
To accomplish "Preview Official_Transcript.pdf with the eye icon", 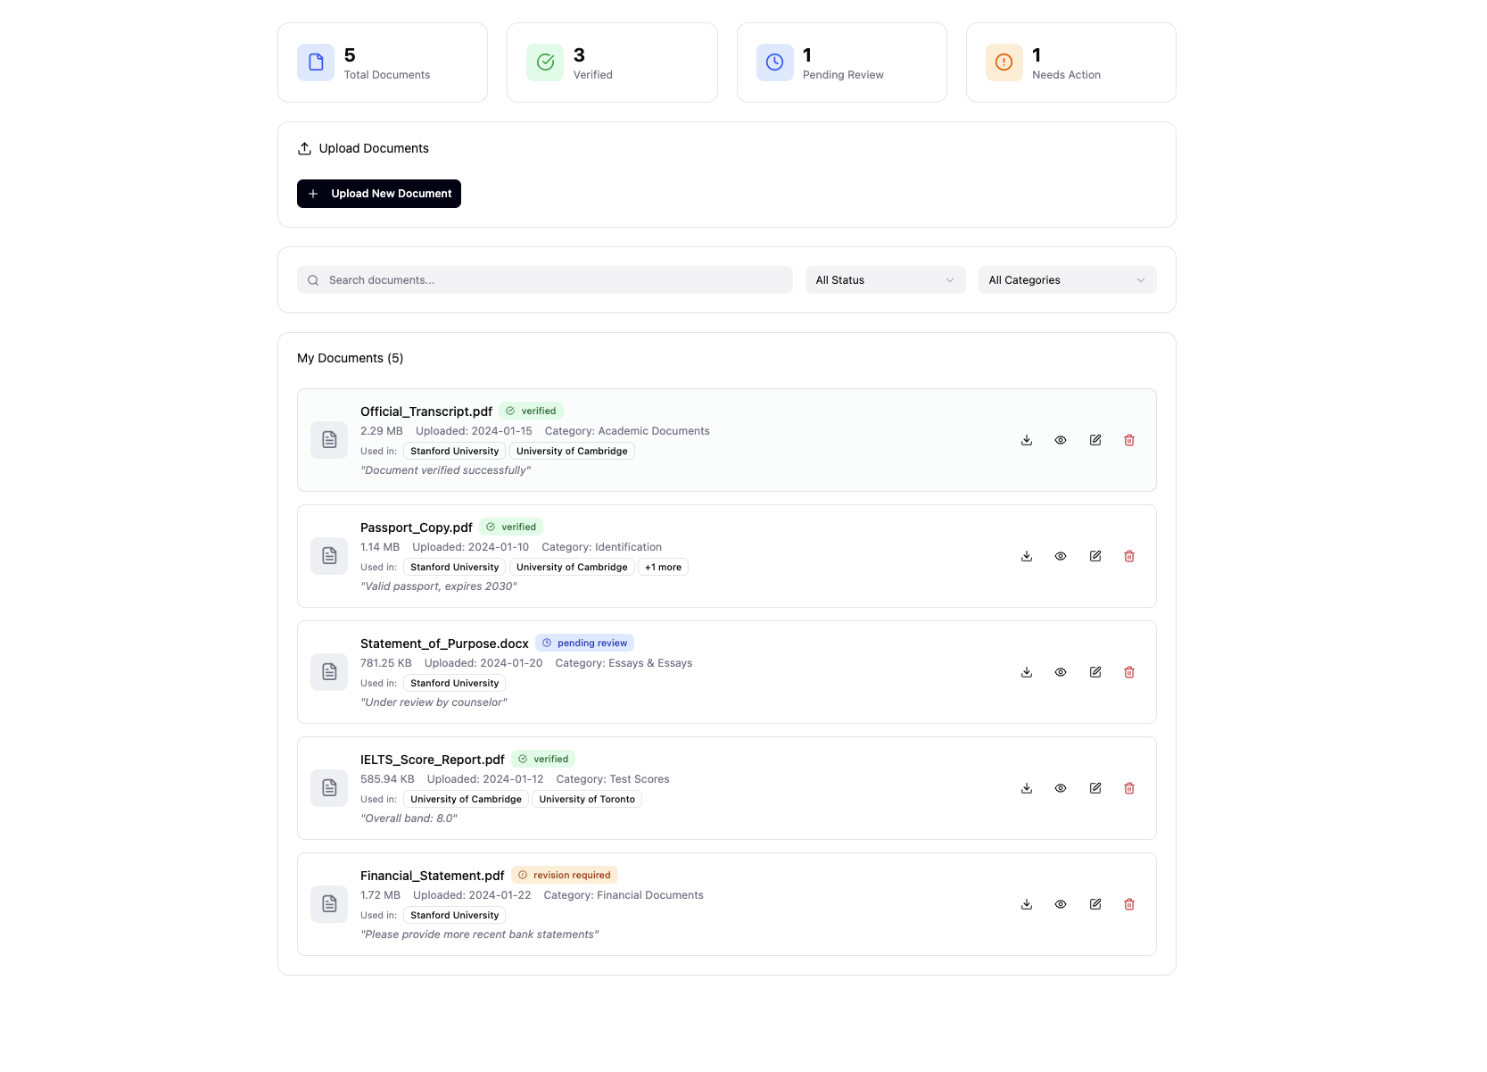I will 1061,440.
